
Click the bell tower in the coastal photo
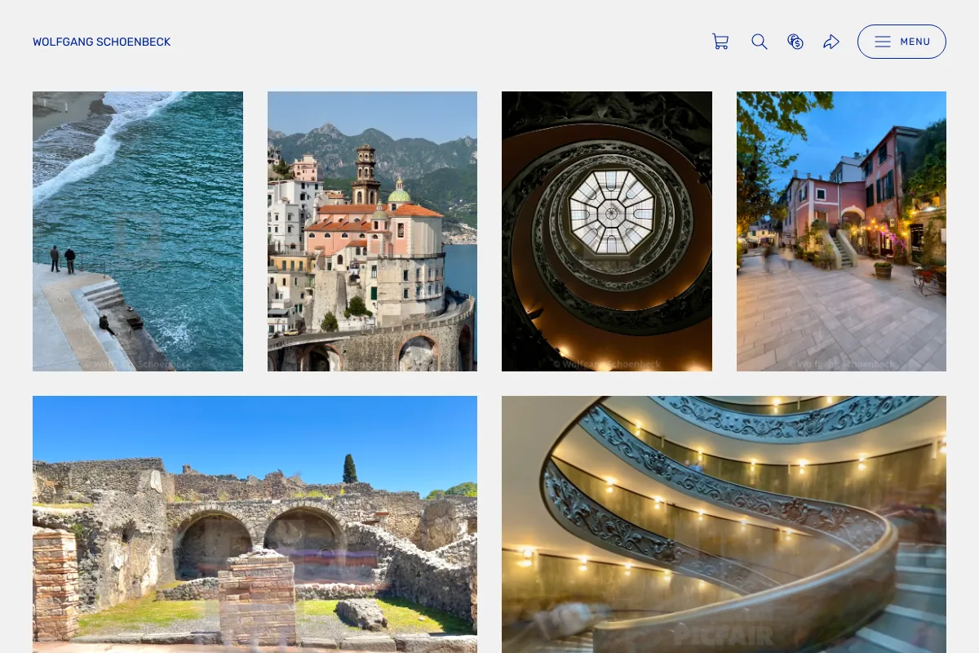[x=365, y=175]
